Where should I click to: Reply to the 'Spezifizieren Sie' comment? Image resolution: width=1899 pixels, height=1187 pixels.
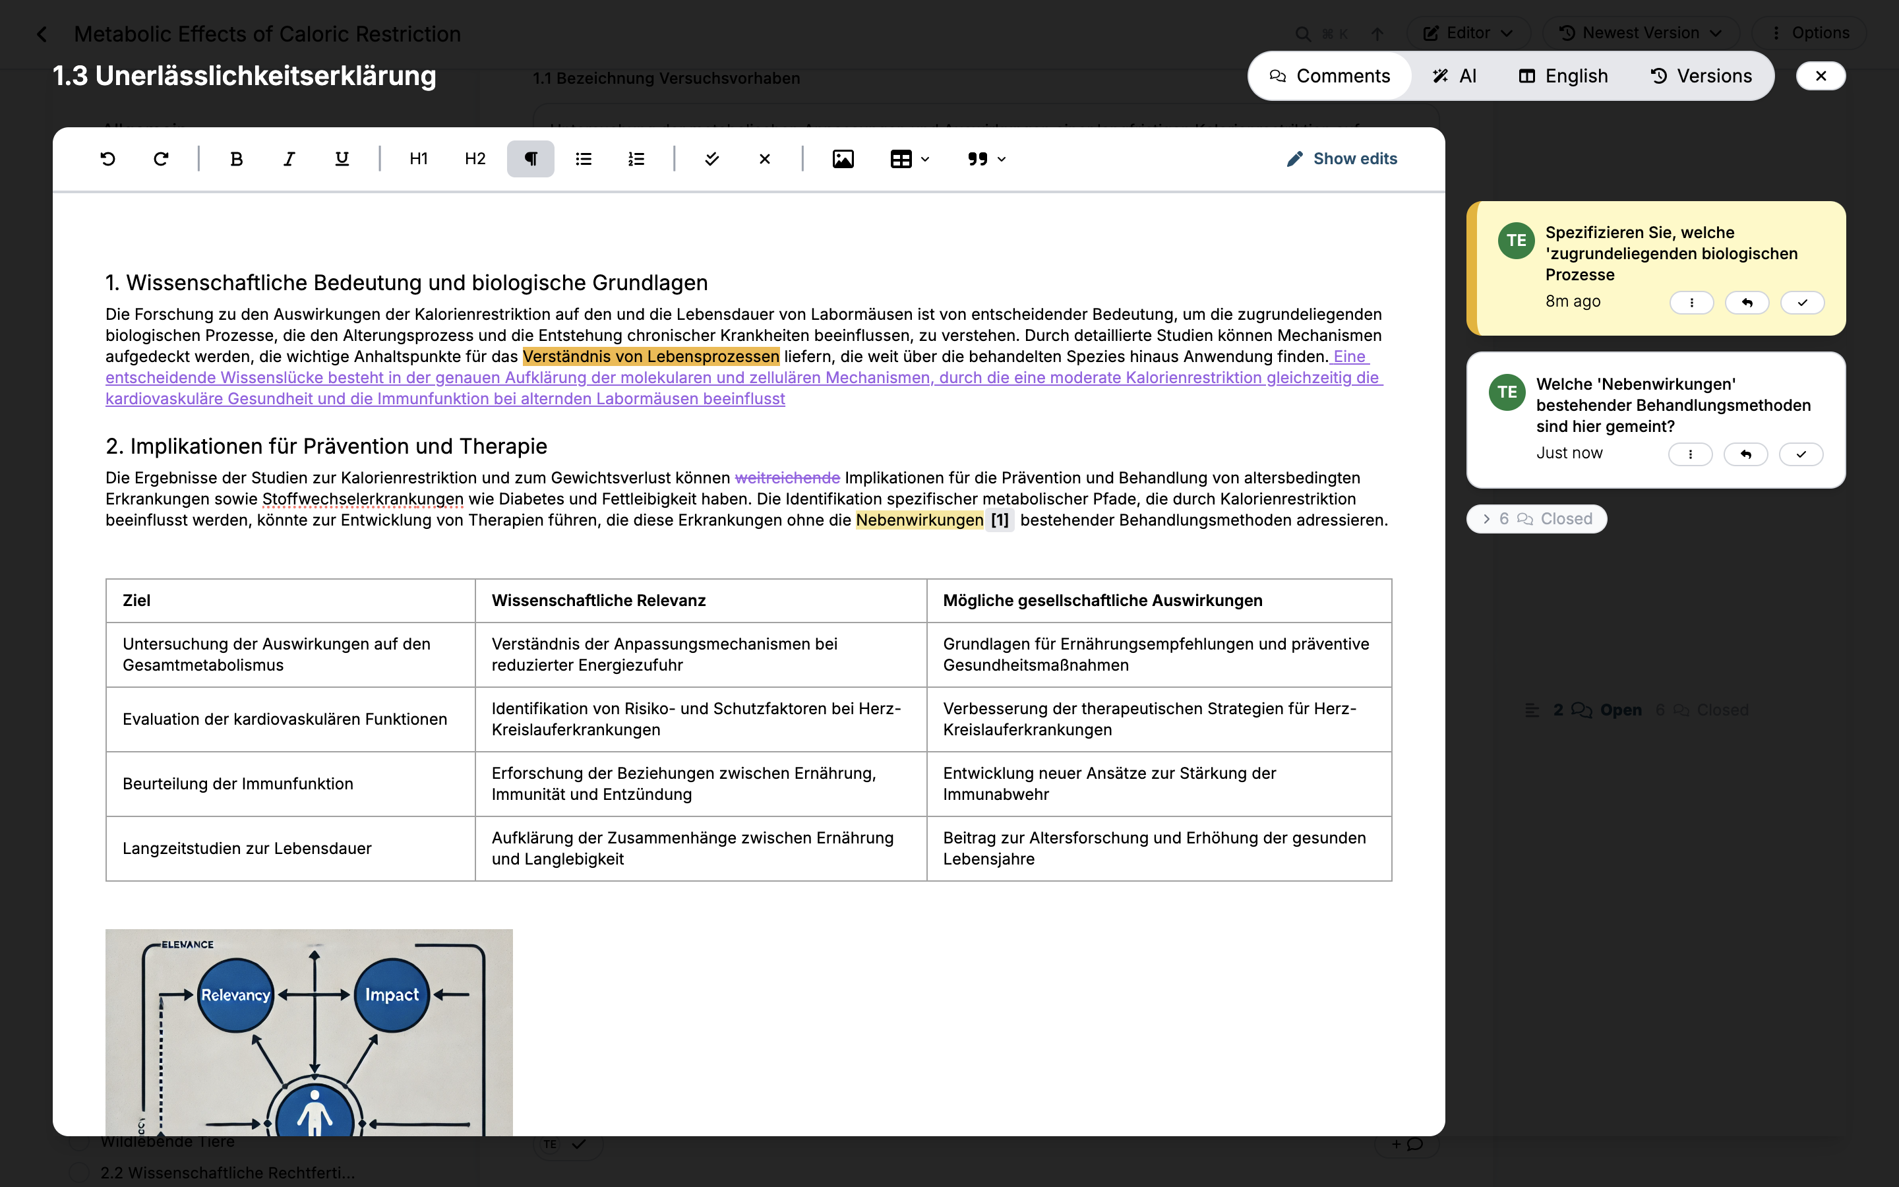pos(1747,302)
